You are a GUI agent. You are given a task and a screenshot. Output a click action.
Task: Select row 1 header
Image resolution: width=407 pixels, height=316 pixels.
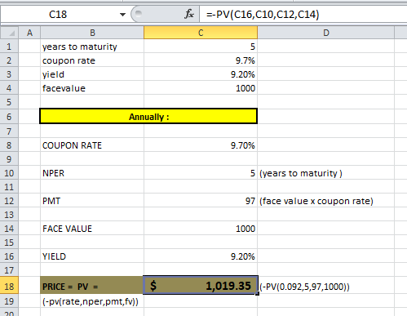coord(9,47)
